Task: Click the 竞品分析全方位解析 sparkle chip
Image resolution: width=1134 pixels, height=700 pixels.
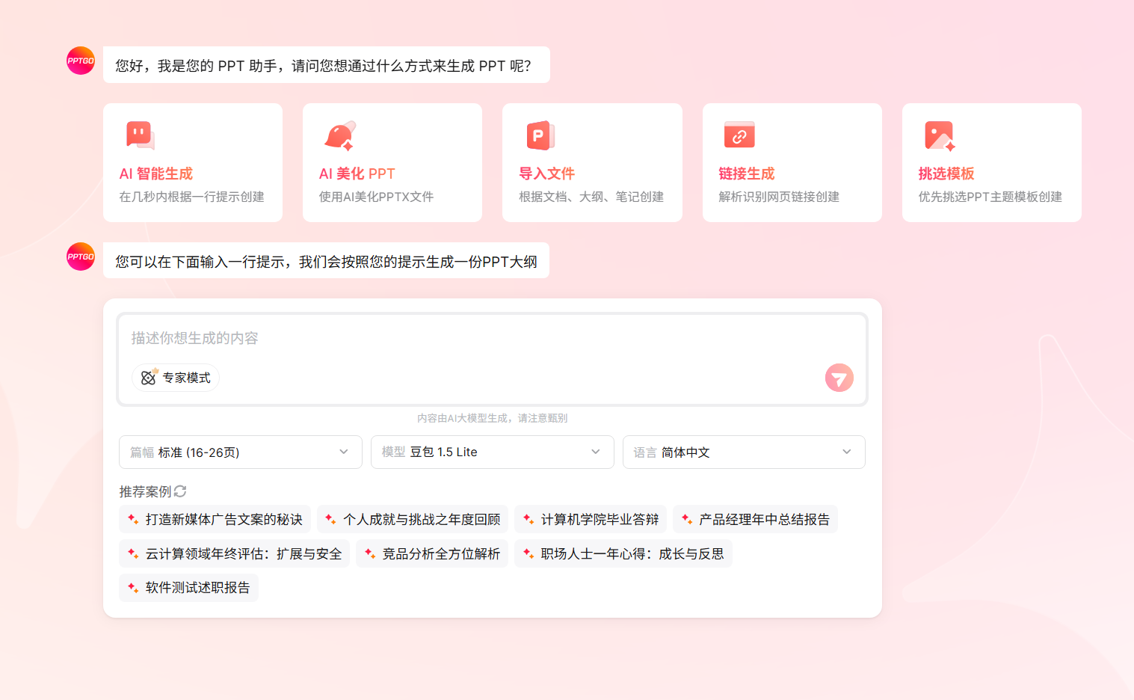Action: coord(432,553)
